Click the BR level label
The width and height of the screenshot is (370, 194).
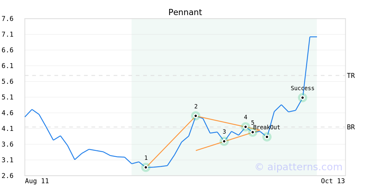click(351, 127)
